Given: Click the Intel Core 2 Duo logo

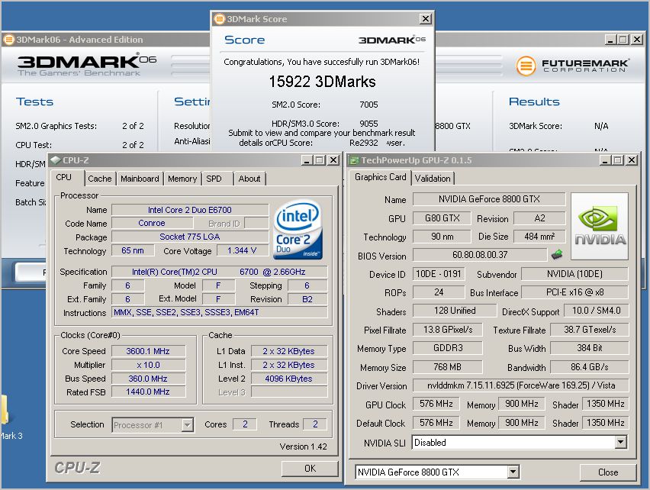Looking at the screenshot, I should pos(298,230).
